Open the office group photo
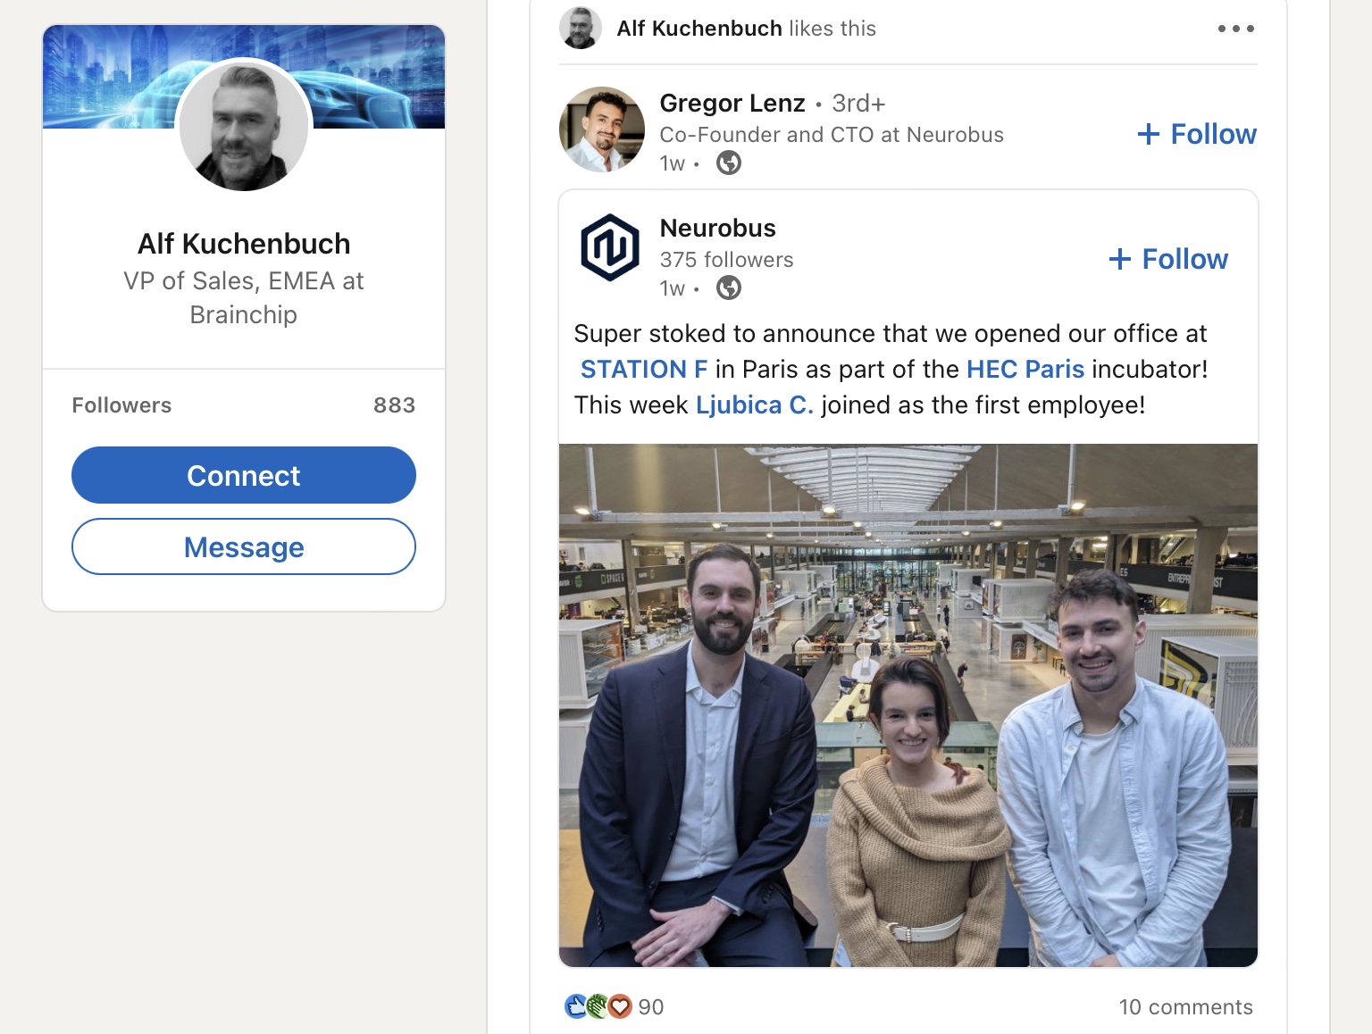This screenshot has width=1372, height=1034. point(908,705)
